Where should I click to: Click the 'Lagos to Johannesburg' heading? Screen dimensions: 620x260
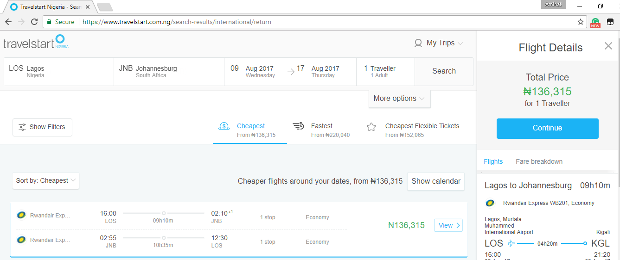click(528, 186)
